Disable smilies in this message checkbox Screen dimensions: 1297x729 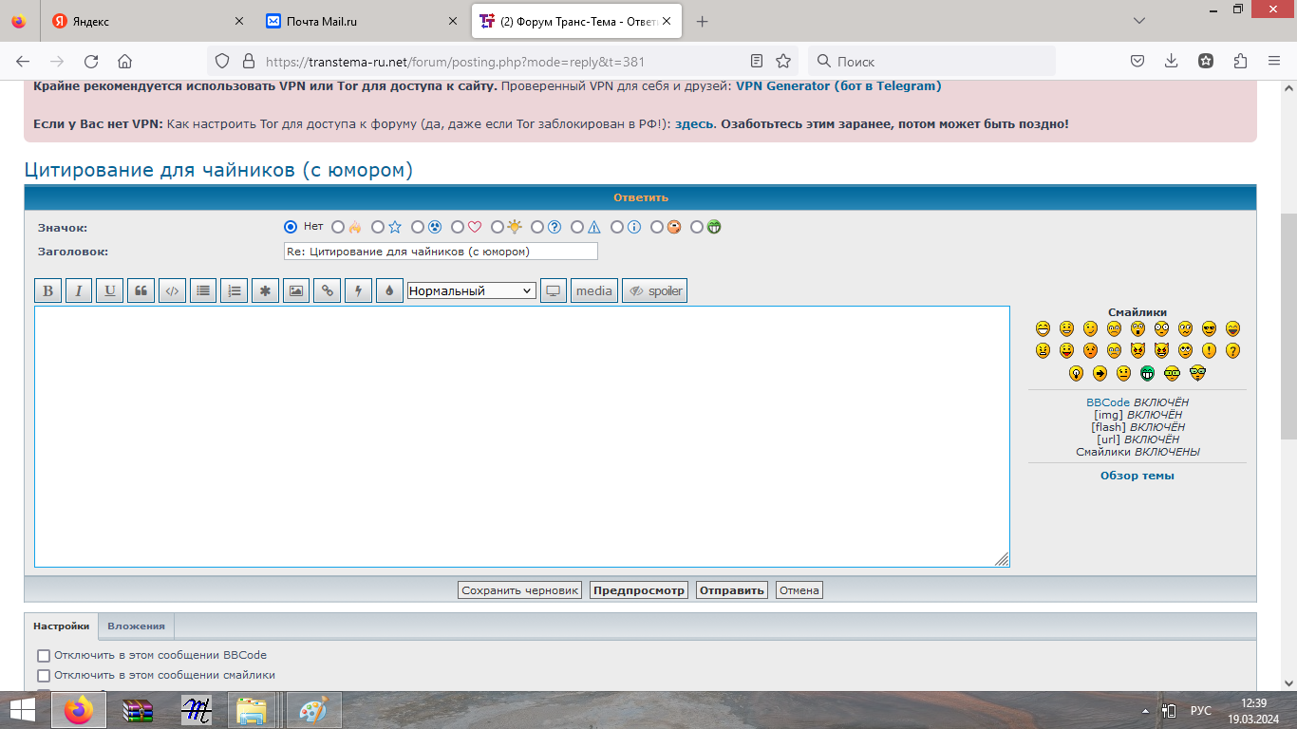pos(44,676)
